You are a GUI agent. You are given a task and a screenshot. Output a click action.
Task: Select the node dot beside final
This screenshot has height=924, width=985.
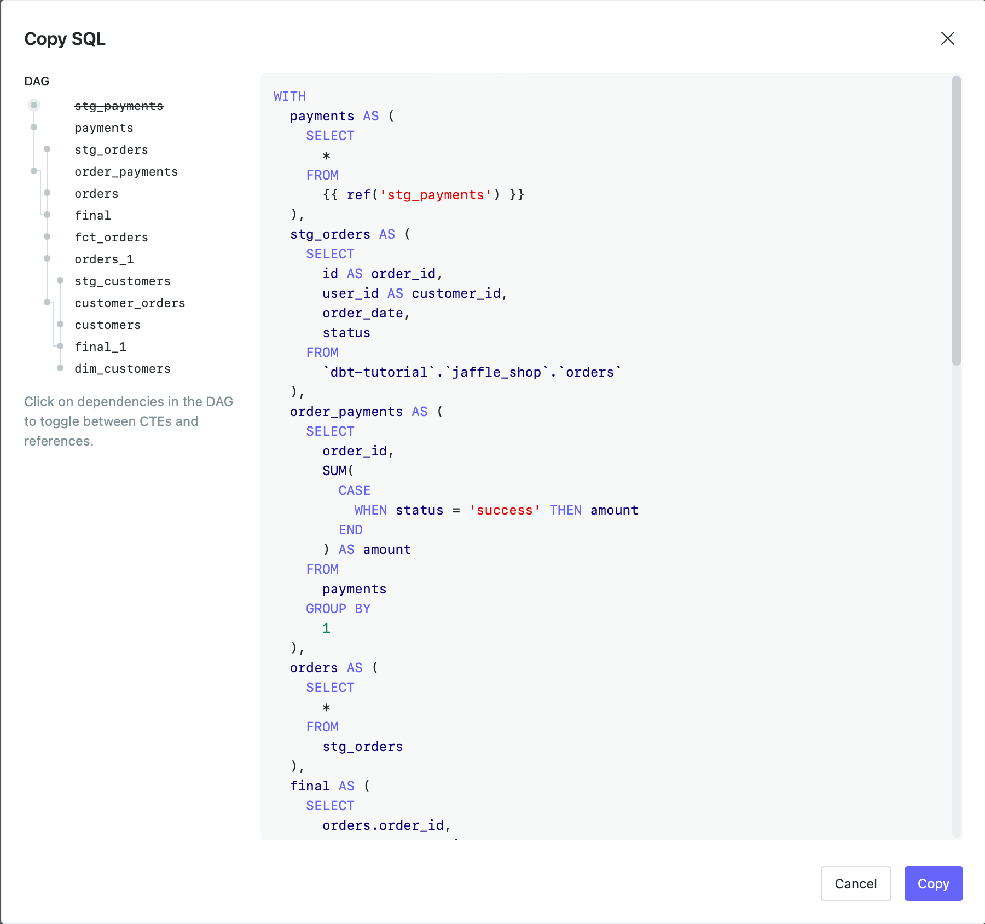coord(48,215)
